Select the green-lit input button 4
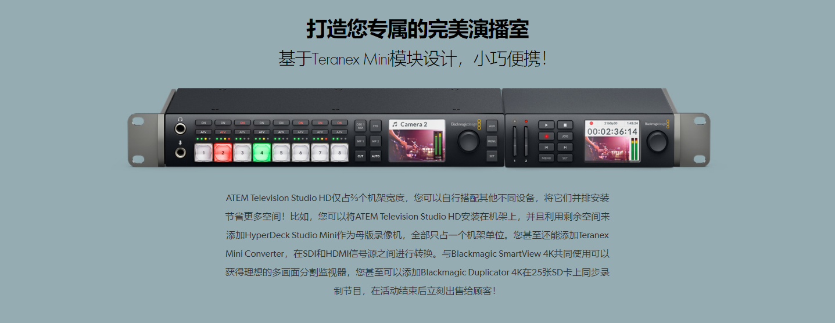The width and height of the screenshot is (835, 323). pos(262,153)
